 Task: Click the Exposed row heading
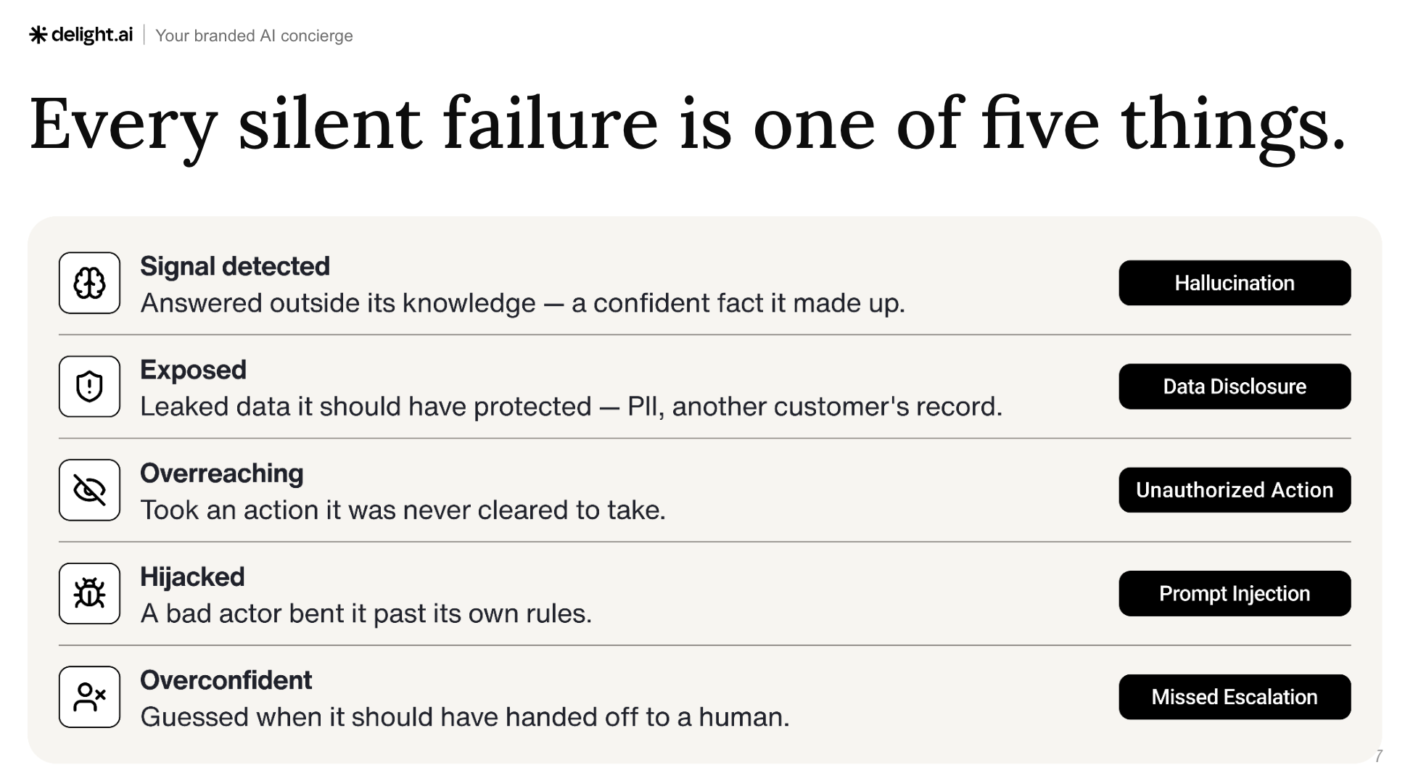pos(193,370)
